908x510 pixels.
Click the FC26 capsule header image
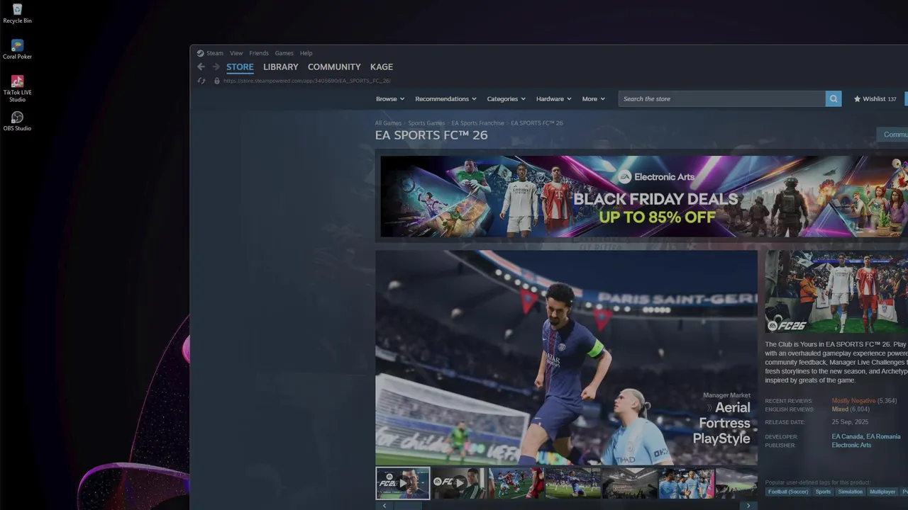click(x=836, y=292)
